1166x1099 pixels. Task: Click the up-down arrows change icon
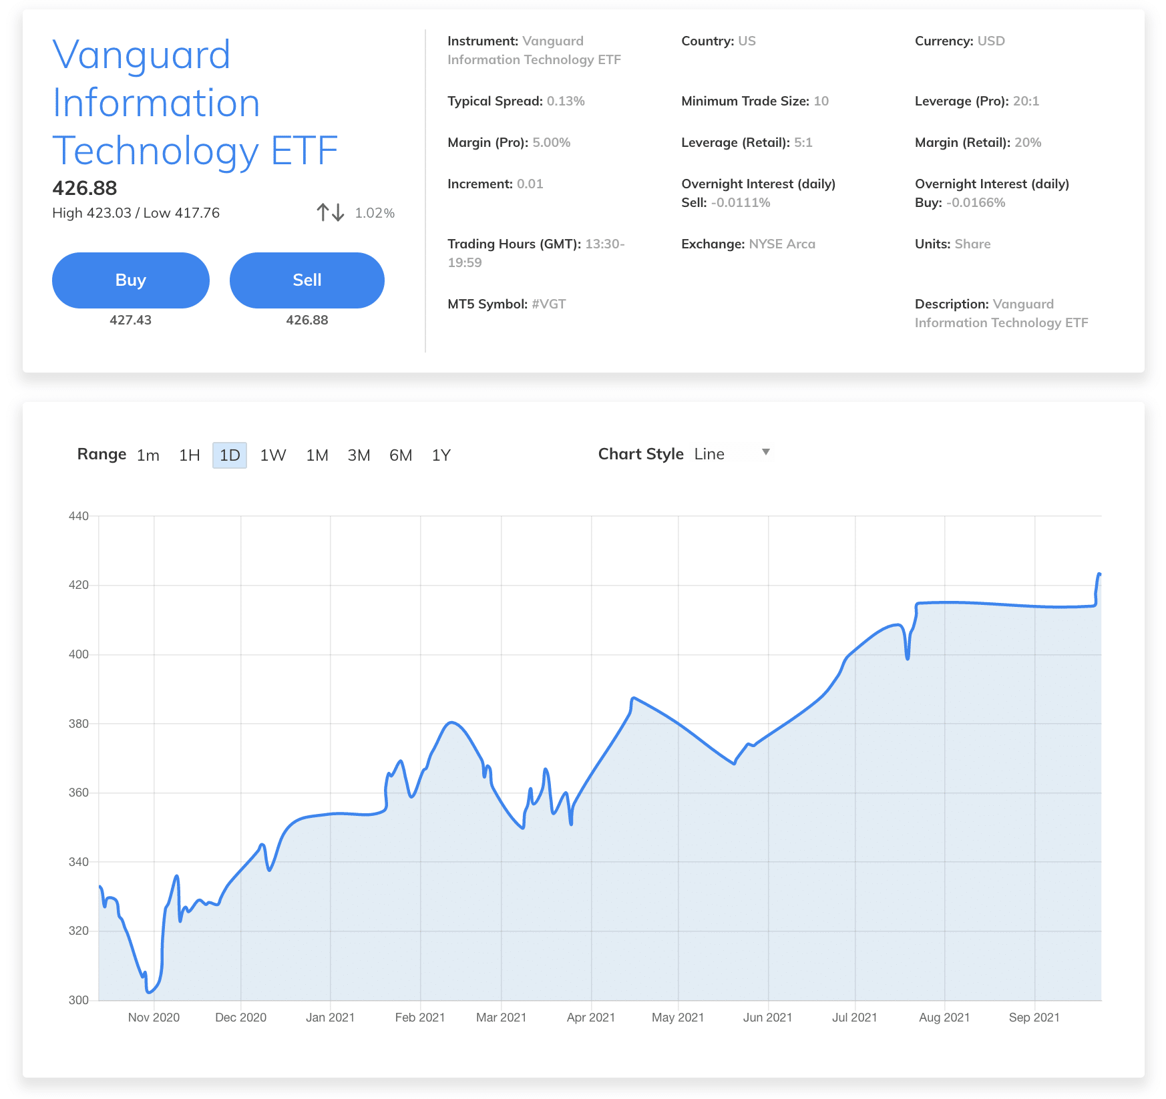(331, 212)
